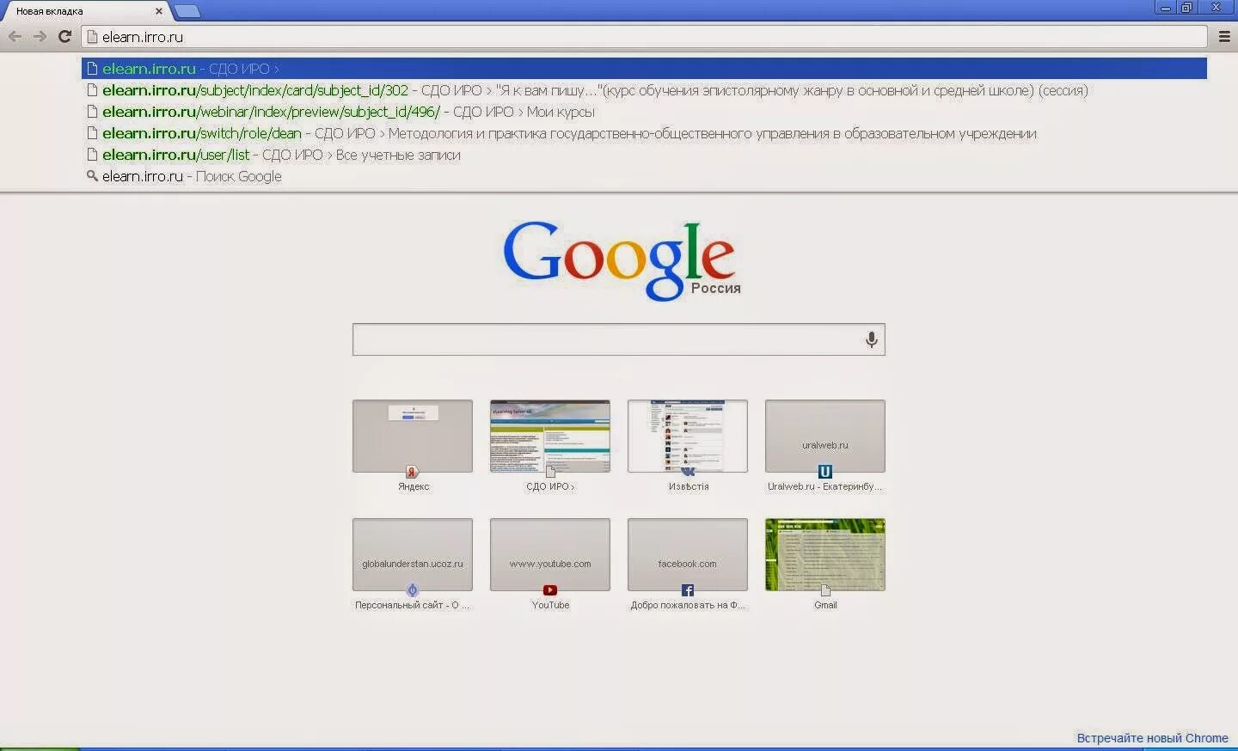This screenshot has height=751, width=1238.
Task: Open Встречайте новый Chrome link
Action: coord(1152,738)
